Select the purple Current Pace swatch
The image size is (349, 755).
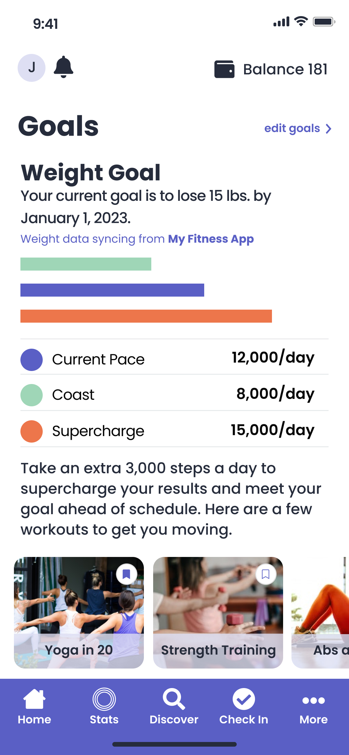[32, 360]
